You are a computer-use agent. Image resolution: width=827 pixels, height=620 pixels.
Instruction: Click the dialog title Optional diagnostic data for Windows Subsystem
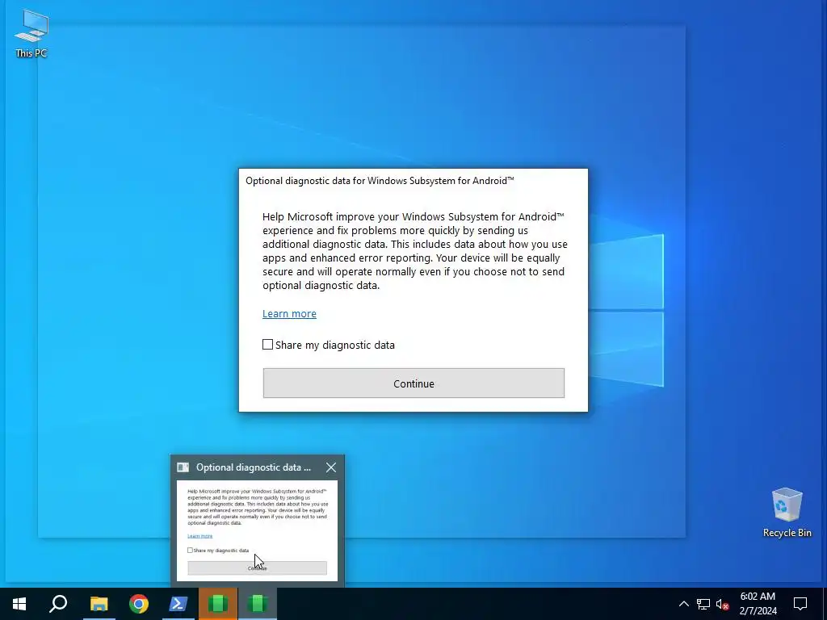point(380,181)
